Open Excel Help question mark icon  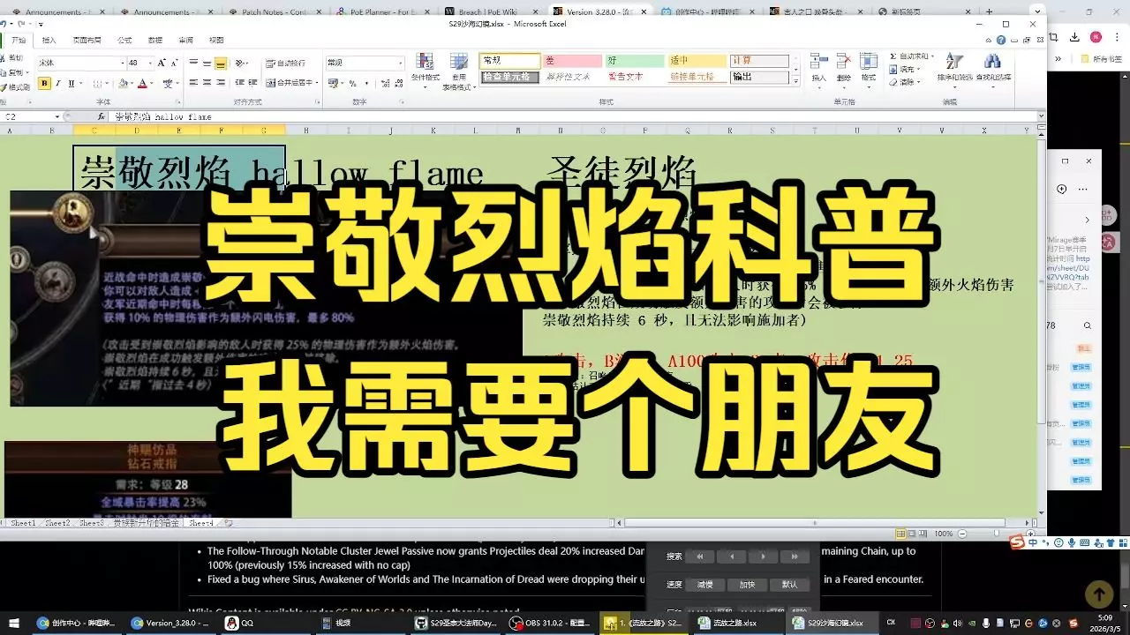point(1001,40)
